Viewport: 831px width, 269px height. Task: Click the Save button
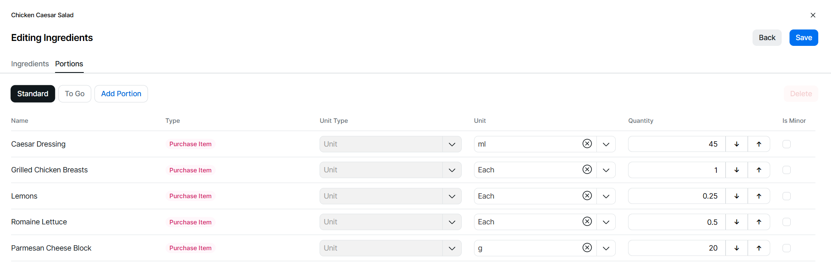(803, 38)
